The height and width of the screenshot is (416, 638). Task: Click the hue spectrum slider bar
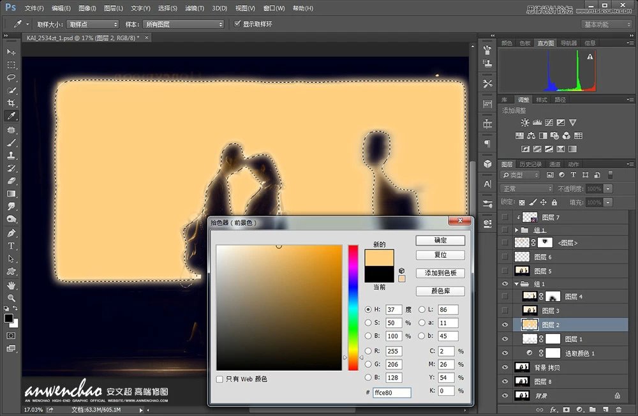point(353,308)
